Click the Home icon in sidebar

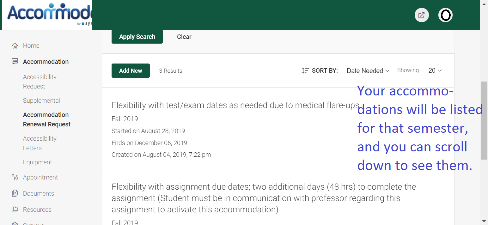point(15,46)
